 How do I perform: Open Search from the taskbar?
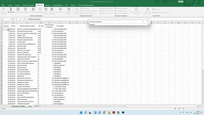tap(86, 112)
